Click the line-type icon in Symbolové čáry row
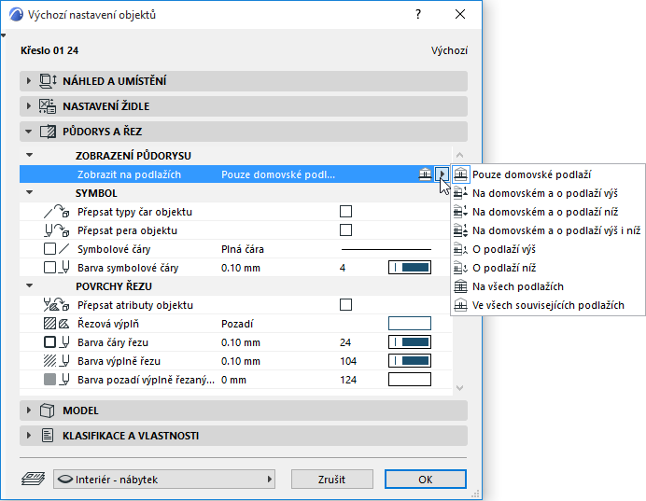The image size is (646, 501). [x=63, y=249]
